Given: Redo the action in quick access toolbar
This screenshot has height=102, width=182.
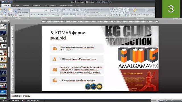Looking at the screenshot, I should click(11, 2).
